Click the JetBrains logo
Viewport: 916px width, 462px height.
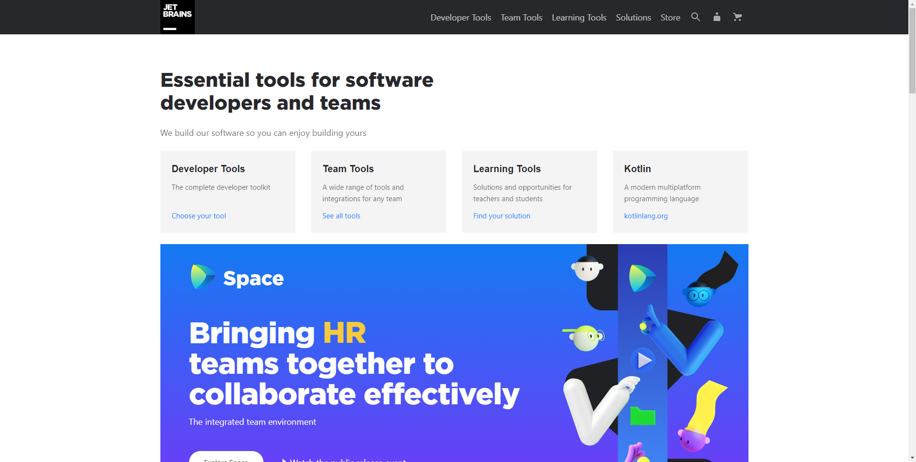[177, 17]
